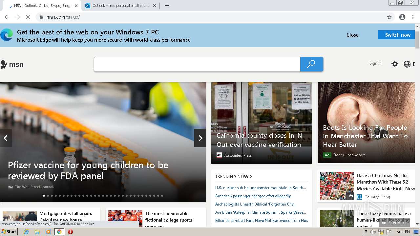Close the Edge promotion banner
The image size is (420, 236).
(352, 35)
